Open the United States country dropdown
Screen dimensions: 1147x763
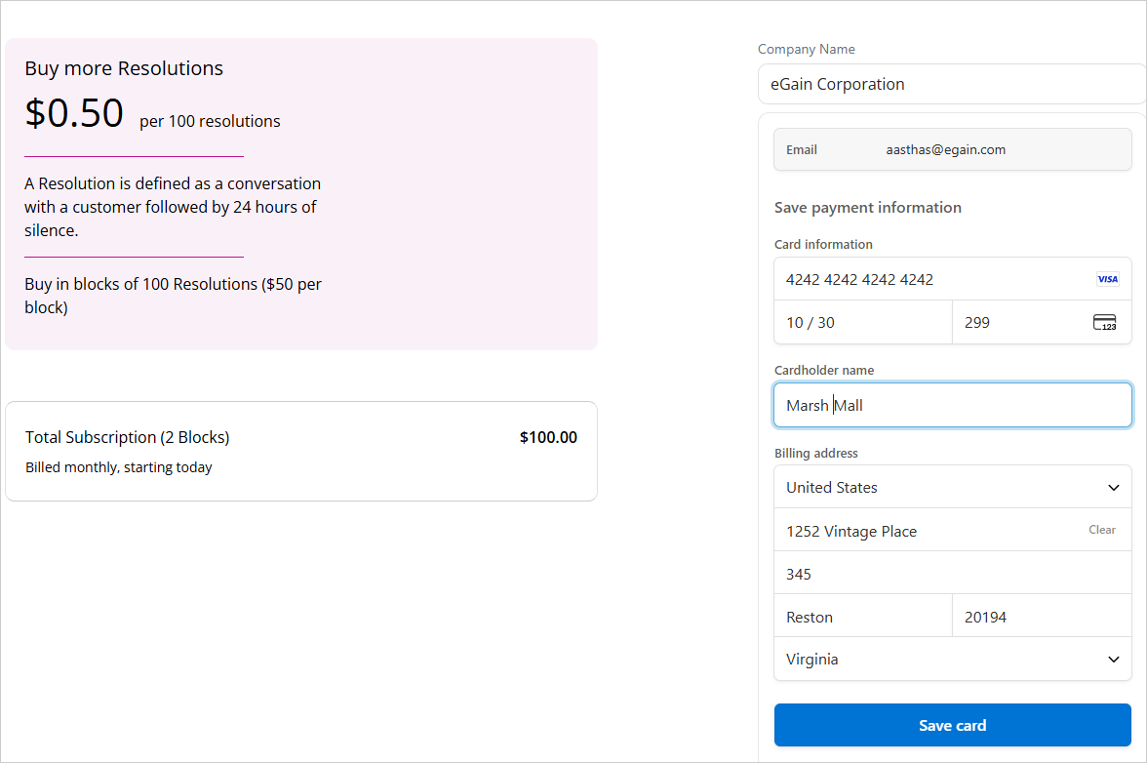tap(952, 487)
